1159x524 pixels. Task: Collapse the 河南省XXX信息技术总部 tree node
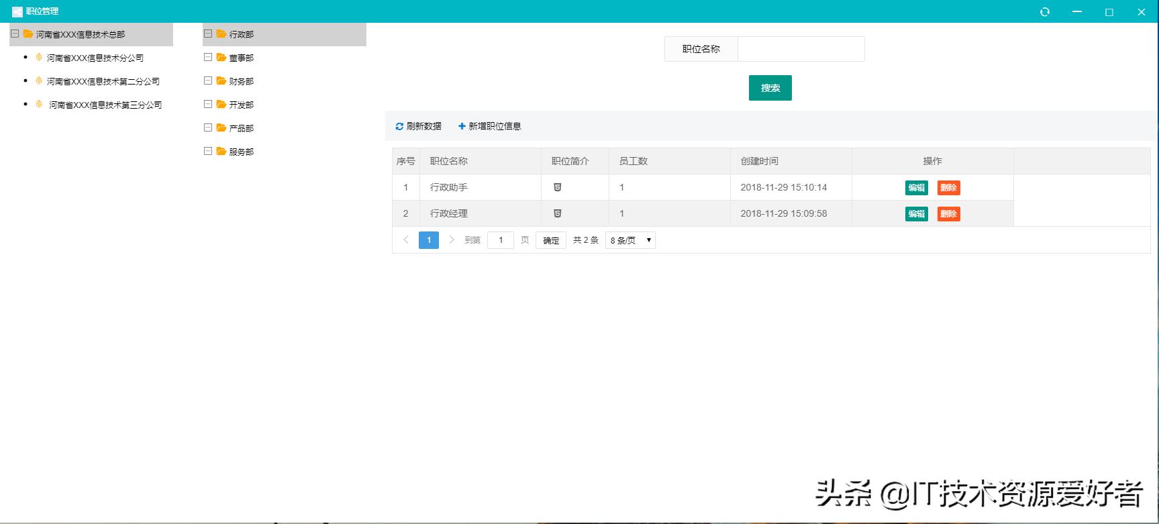pos(15,34)
